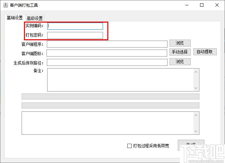
Task: Select the 基础设置 tab
Action: 15,18
